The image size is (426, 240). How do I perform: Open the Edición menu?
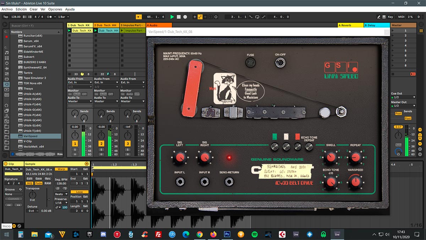click(x=21, y=9)
